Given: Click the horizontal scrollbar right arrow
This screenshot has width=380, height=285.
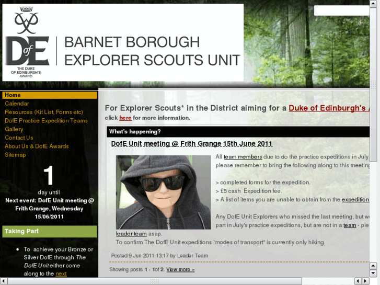Looking at the screenshot, I should pos(365,281).
